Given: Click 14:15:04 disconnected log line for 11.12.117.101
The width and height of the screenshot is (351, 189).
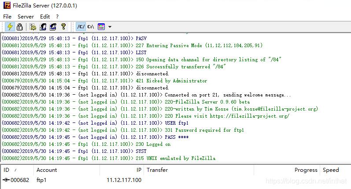Looking at the screenshot, I should 85,88.
